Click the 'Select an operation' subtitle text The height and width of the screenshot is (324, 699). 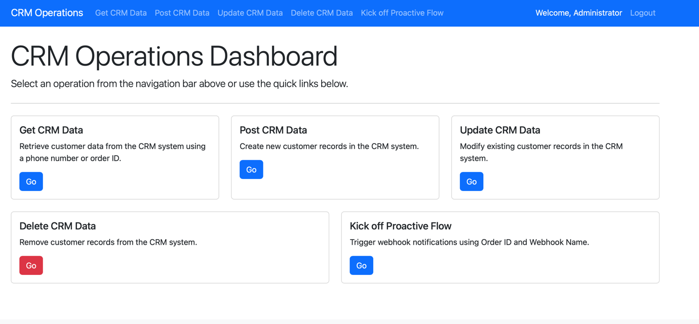tap(179, 84)
